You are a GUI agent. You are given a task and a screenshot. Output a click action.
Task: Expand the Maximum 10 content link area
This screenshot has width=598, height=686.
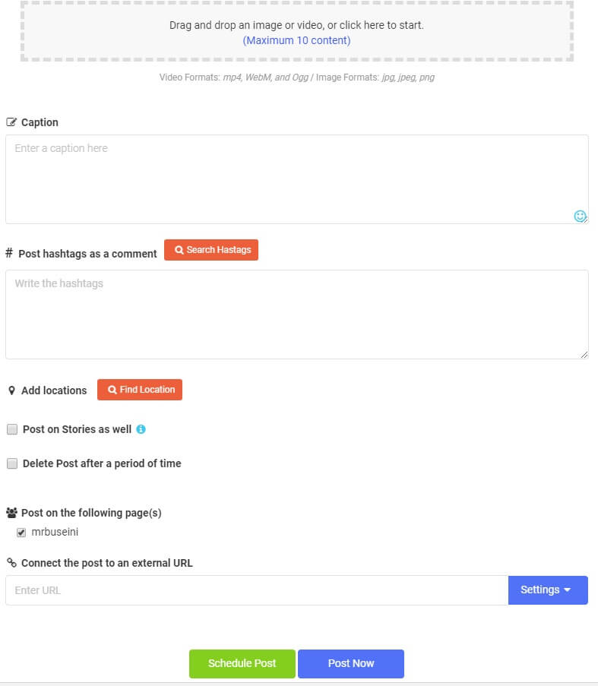pos(296,40)
